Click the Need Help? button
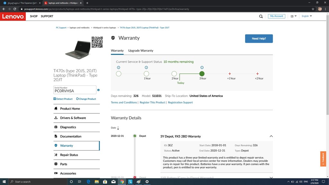Viewport: 329px width, 185px height. 259,39
